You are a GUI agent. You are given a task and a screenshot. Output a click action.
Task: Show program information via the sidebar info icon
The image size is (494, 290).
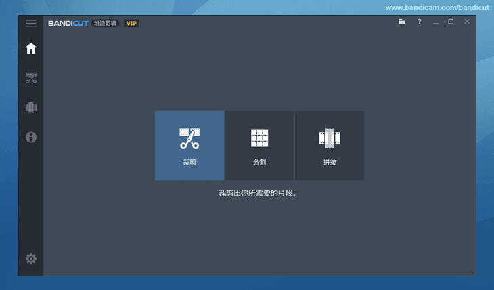(x=31, y=138)
